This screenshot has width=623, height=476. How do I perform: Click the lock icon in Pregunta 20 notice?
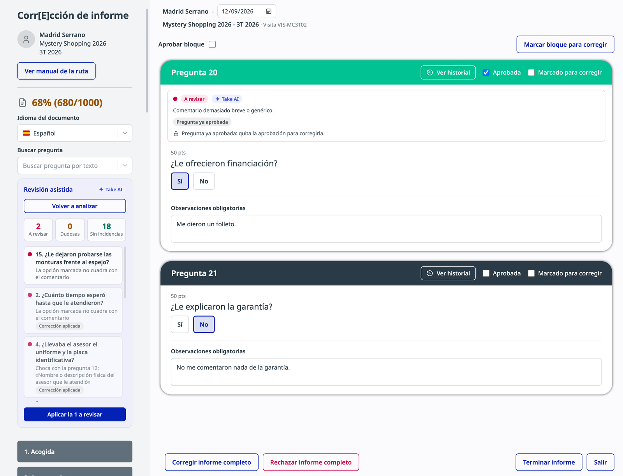(x=176, y=134)
